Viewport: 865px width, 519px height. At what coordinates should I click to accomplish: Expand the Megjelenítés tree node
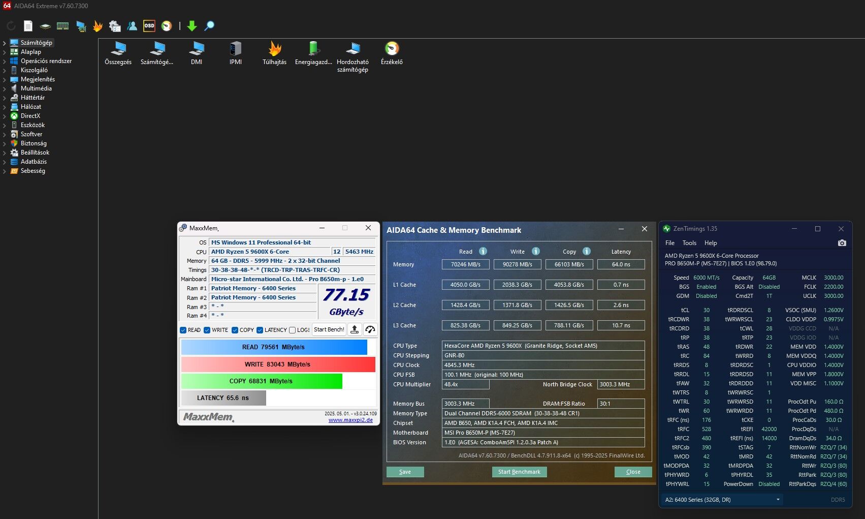click(5, 79)
